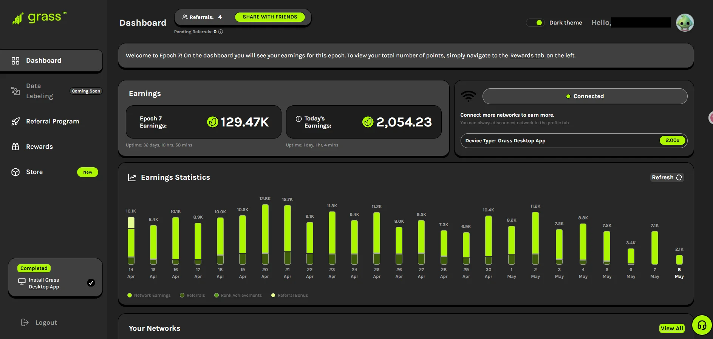Click the Data Labeling icon
The height and width of the screenshot is (339, 713).
15,91
